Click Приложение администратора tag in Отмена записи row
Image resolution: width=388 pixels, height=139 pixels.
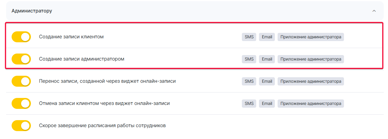point(311,103)
